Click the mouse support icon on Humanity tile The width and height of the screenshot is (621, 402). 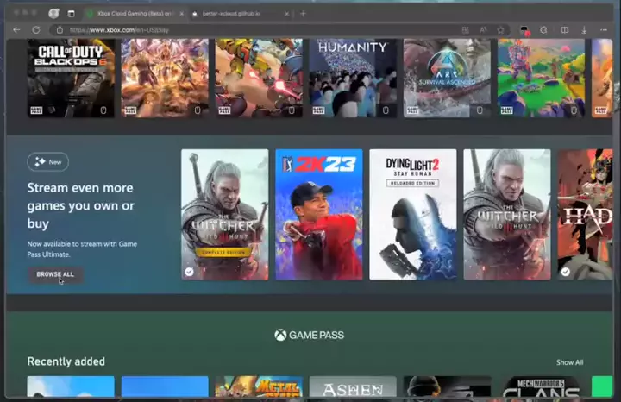pos(386,110)
